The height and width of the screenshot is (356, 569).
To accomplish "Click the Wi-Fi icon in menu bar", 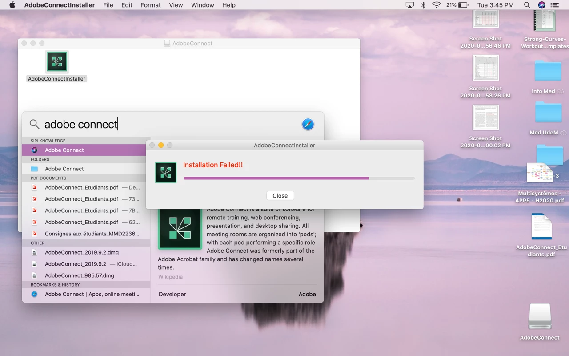I will pyautogui.click(x=437, y=5).
